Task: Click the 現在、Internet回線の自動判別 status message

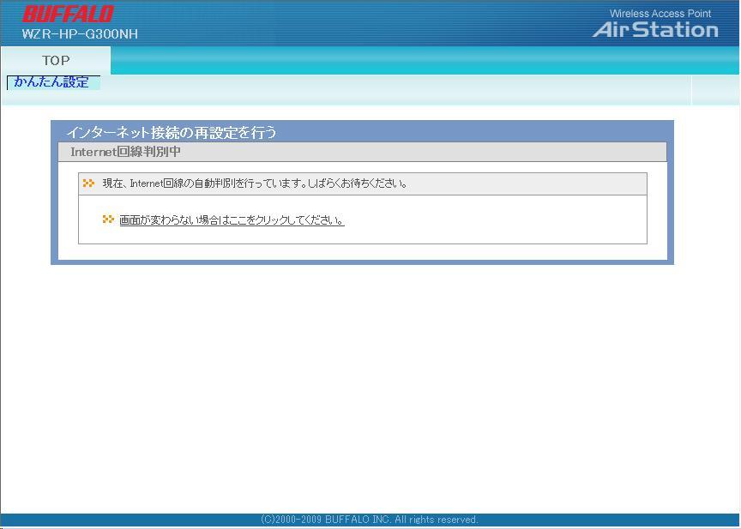Action: point(255,183)
